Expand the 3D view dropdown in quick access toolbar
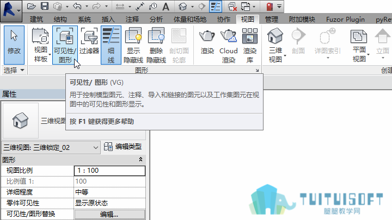 pos(192,7)
